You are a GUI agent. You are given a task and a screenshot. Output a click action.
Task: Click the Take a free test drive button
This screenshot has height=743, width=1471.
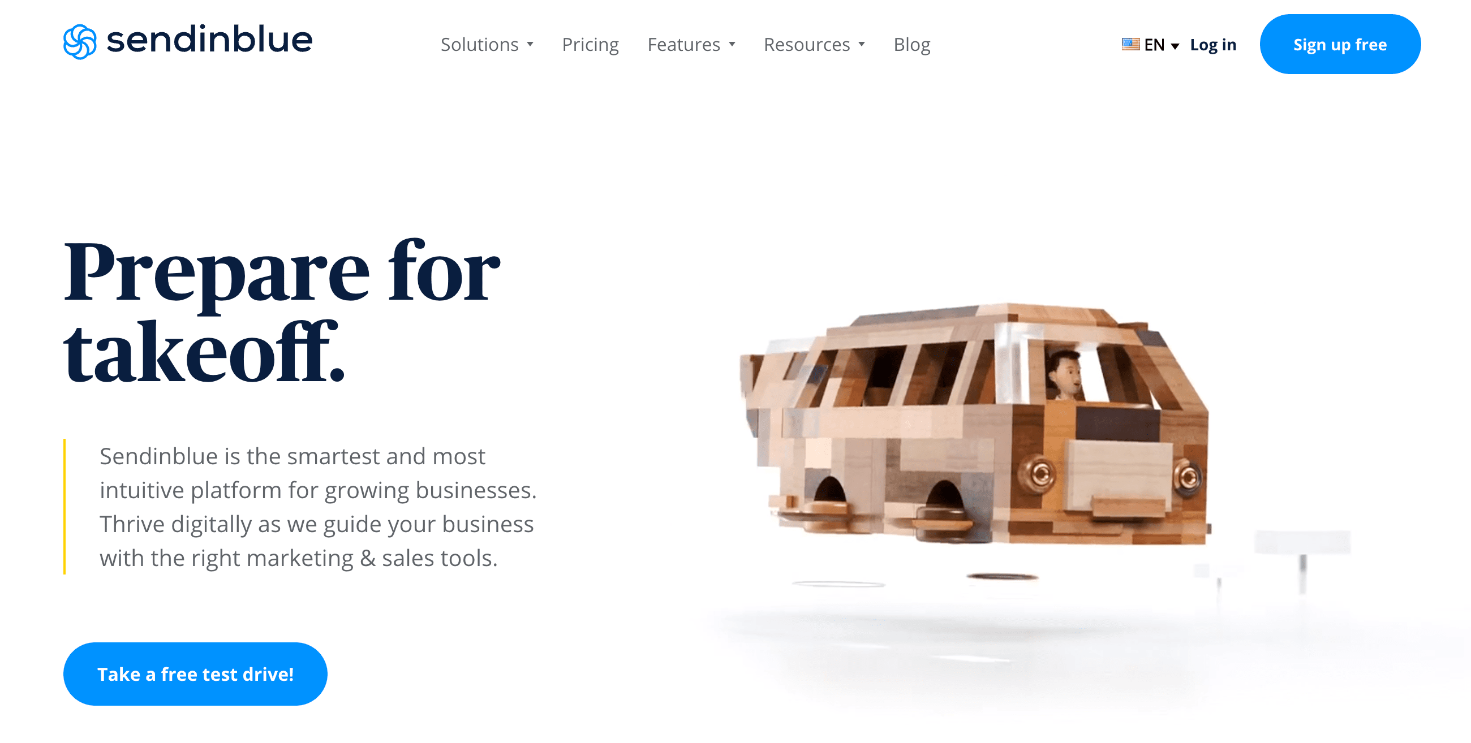tap(195, 675)
